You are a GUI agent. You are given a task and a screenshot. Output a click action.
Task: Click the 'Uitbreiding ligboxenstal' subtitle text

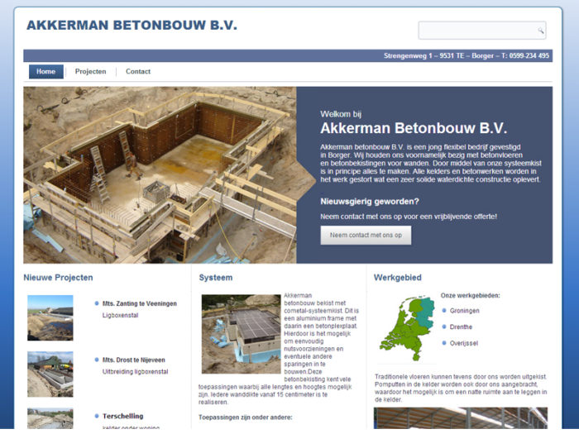(x=135, y=372)
